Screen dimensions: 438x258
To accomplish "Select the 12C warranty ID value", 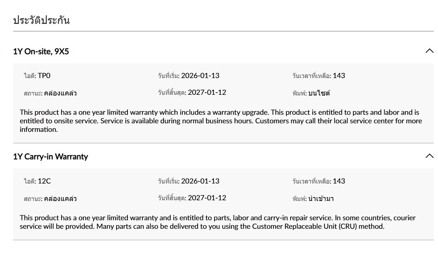I will click(44, 181).
